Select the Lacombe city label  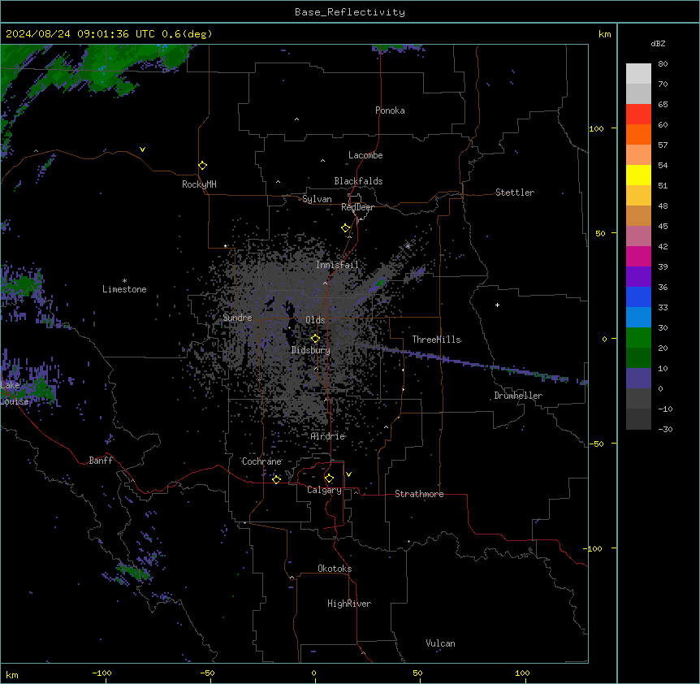click(x=365, y=155)
